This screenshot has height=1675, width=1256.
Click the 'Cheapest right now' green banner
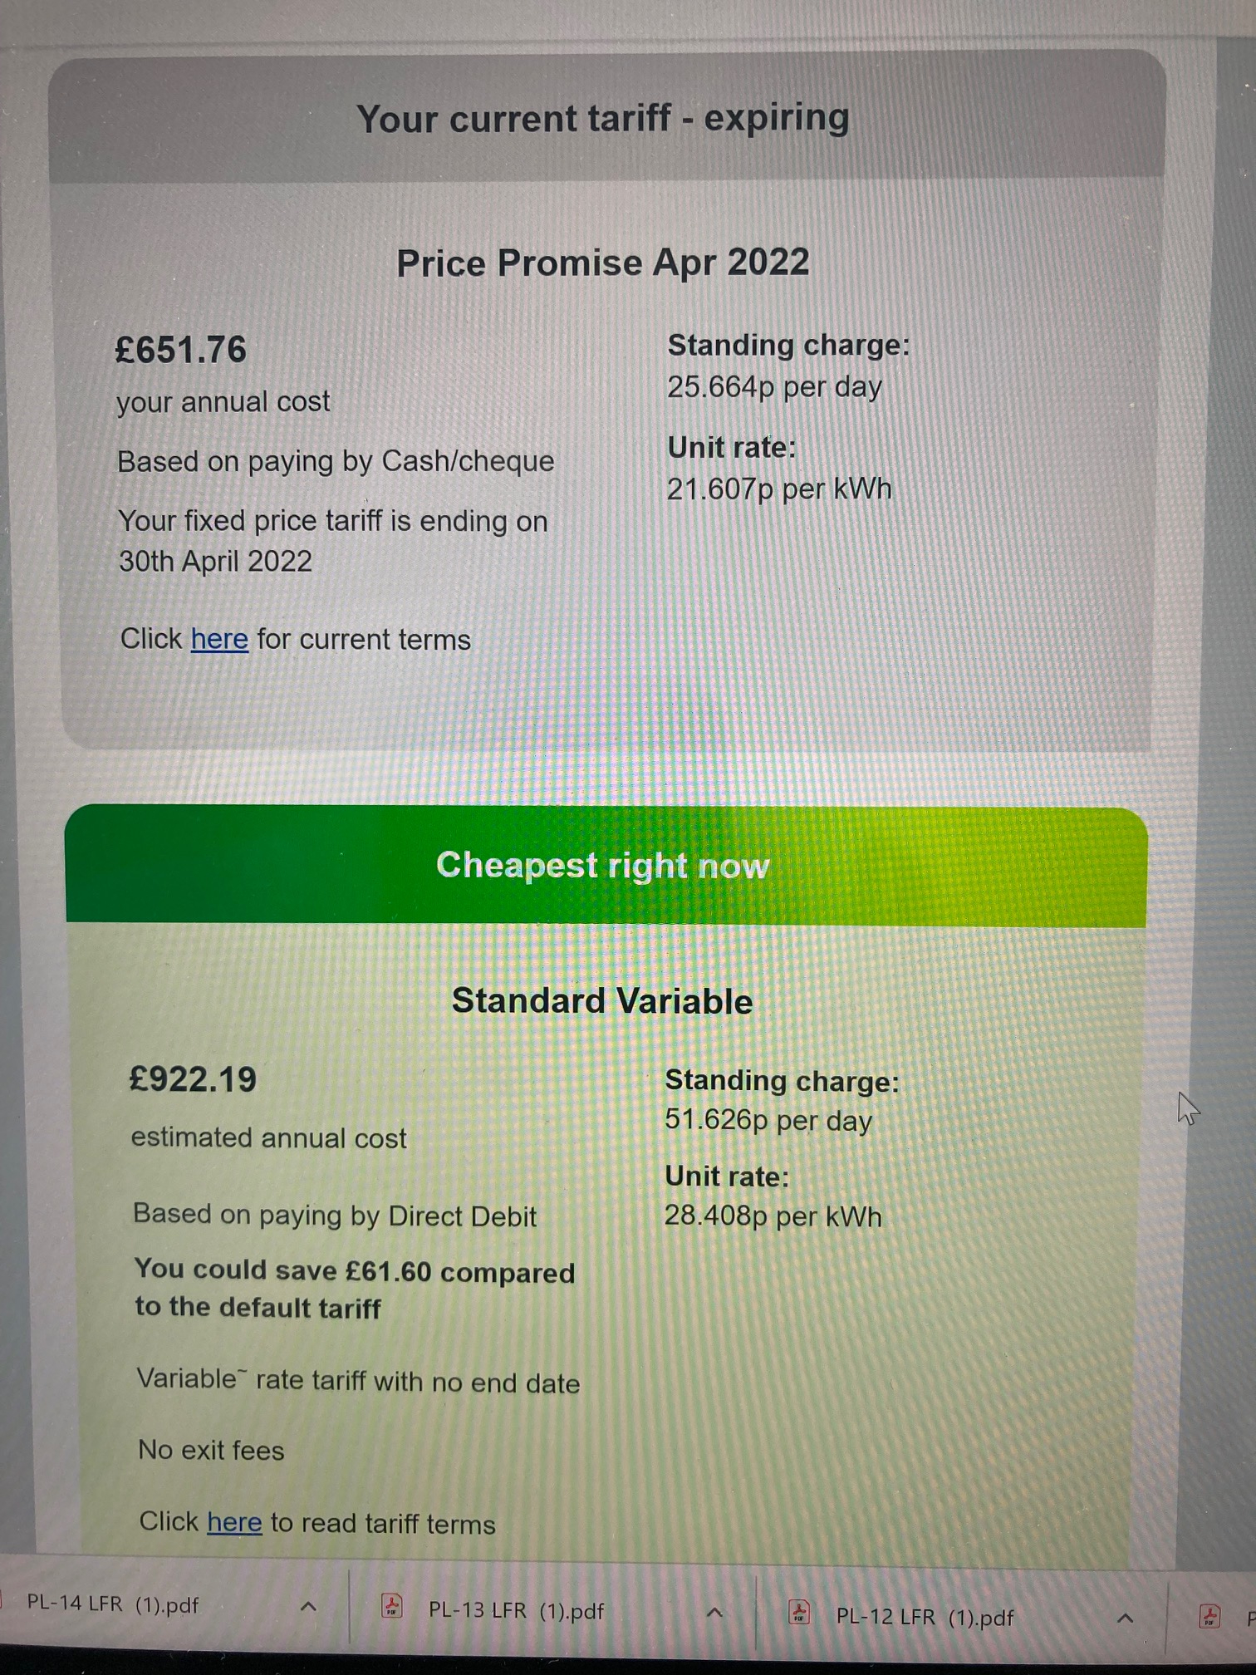606,865
